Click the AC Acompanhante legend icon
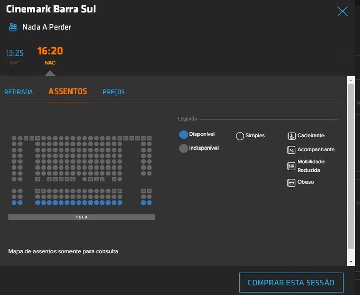 coord(292,150)
